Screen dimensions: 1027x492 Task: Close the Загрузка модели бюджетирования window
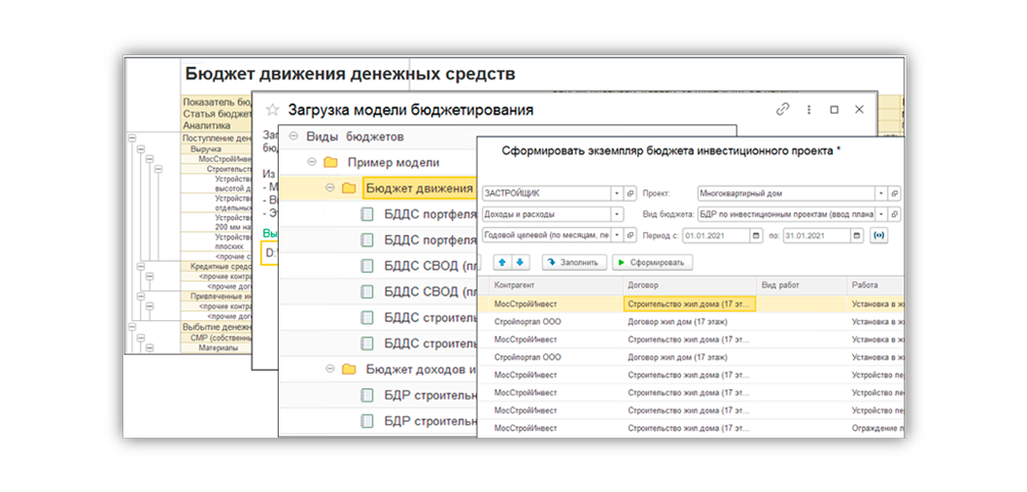859,110
